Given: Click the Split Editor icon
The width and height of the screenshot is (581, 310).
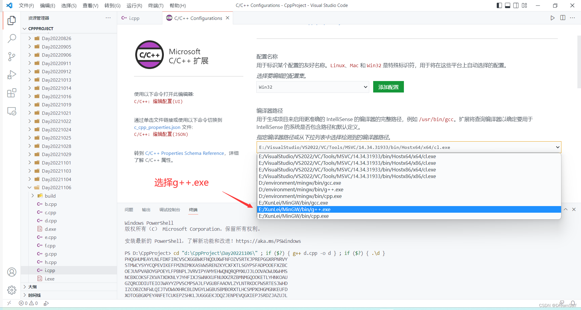Looking at the screenshot, I should (563, 18).
